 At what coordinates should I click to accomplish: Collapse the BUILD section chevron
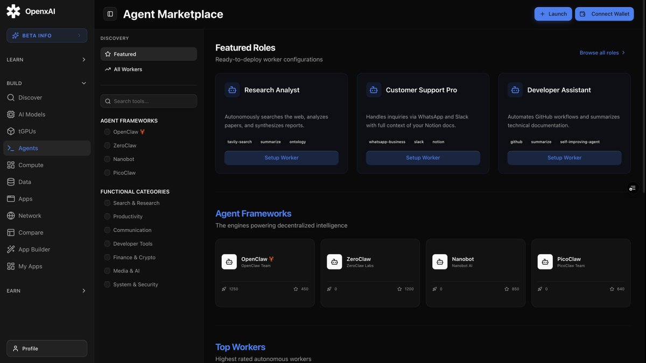[83, 83]
